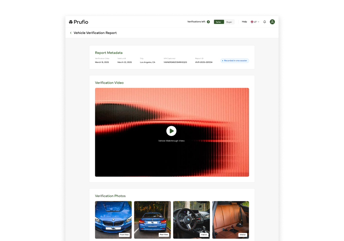Switch to Buyer mode

[229, 22]
